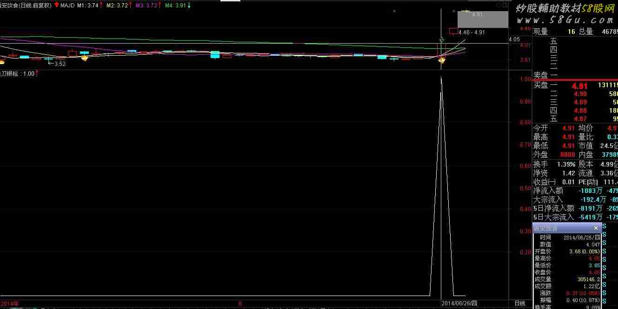Click the red arrow icon before MAJD
Image resolution: width=618 pixels, height=309 pixels.
[x=56, y=5]
